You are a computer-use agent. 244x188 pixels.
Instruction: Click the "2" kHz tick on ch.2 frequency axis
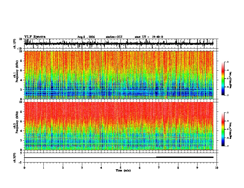(21, 140)
